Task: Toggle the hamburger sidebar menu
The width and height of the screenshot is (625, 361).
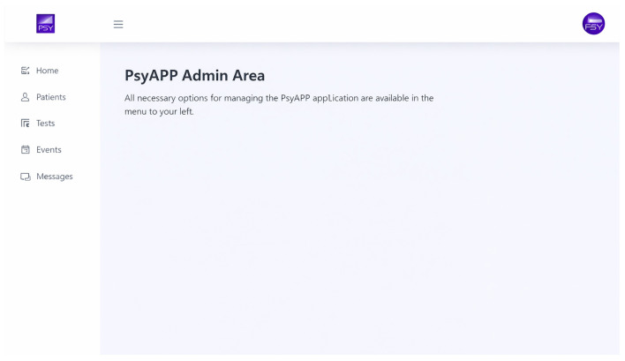Action: click(118, 25)
